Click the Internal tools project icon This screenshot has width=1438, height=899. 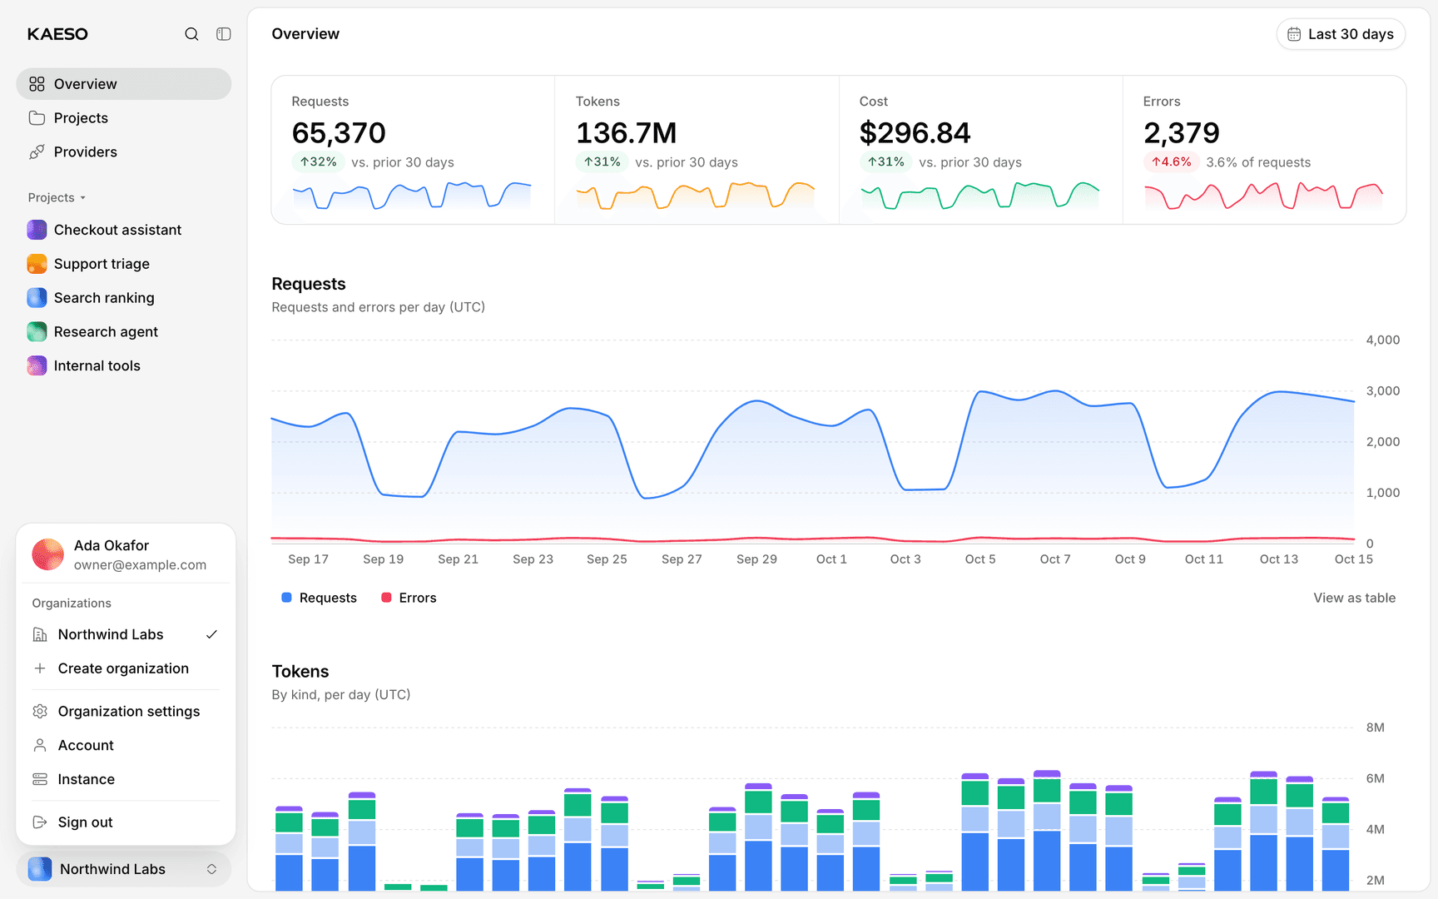(x=37, y=366)
